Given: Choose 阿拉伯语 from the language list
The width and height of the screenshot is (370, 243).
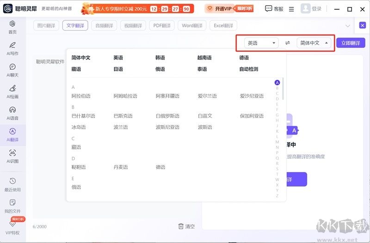Looking at the screenshot, I should click(x=81, y=96).
